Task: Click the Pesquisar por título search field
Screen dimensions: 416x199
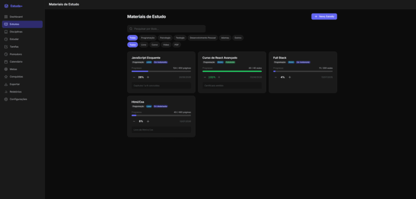Action: [x=166, y=29]
